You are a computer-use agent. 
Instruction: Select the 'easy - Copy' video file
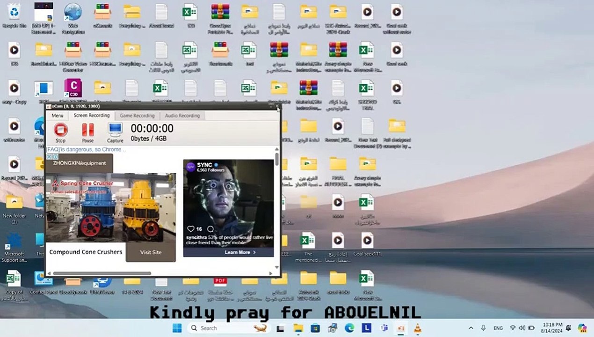click(x=14, y=92)
